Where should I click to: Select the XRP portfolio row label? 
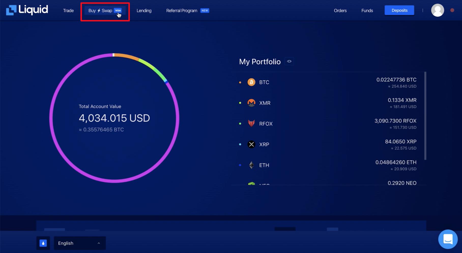click(x=264, y=145)
